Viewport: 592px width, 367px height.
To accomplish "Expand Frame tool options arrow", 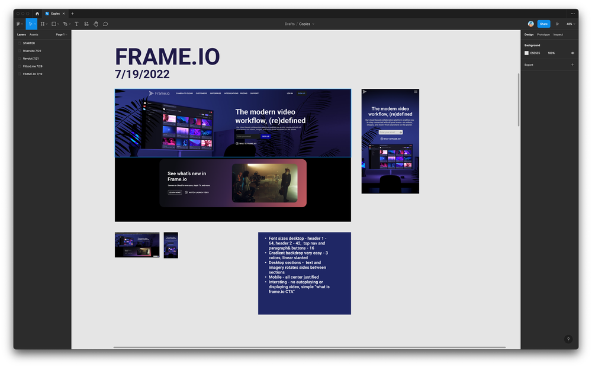I will point(47,24).
